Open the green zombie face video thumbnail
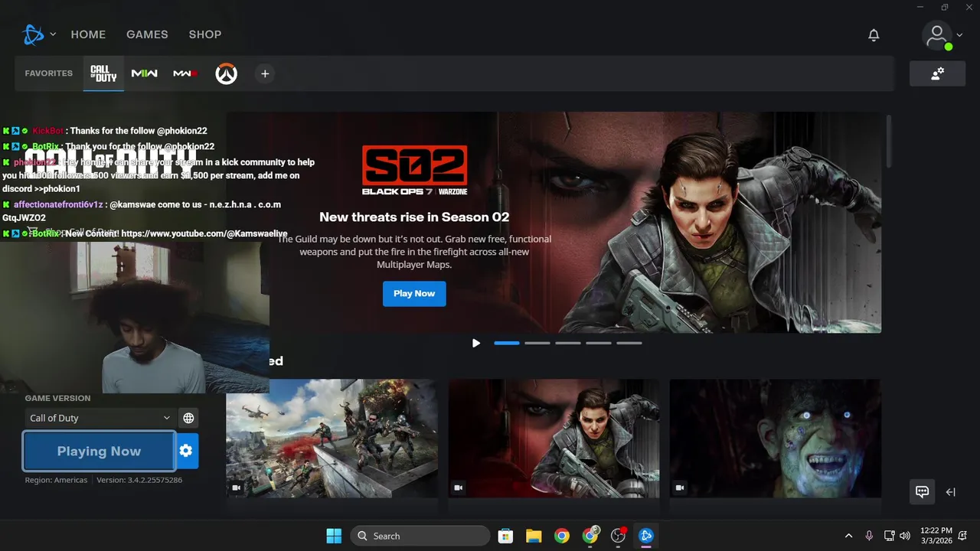The width and height of the screenshot is (980, 551). [776, 439]
